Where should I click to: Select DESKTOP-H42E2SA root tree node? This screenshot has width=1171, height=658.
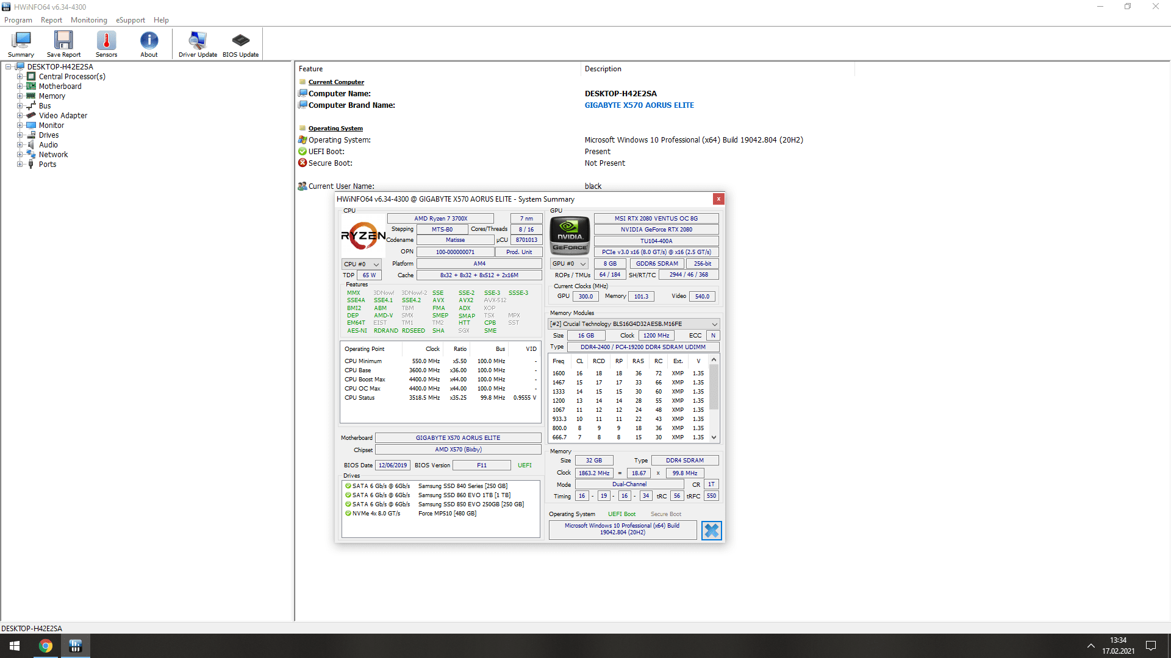pos(60,67)
